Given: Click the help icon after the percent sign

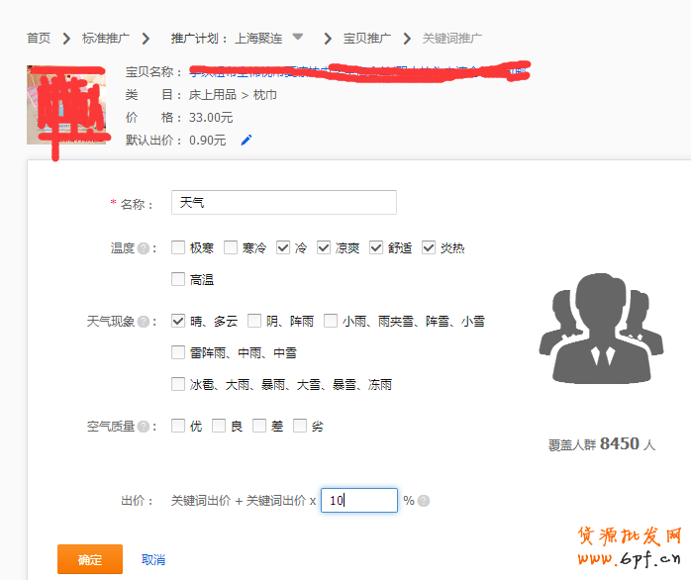Looking at the screenshot, I should click(424, 501).
